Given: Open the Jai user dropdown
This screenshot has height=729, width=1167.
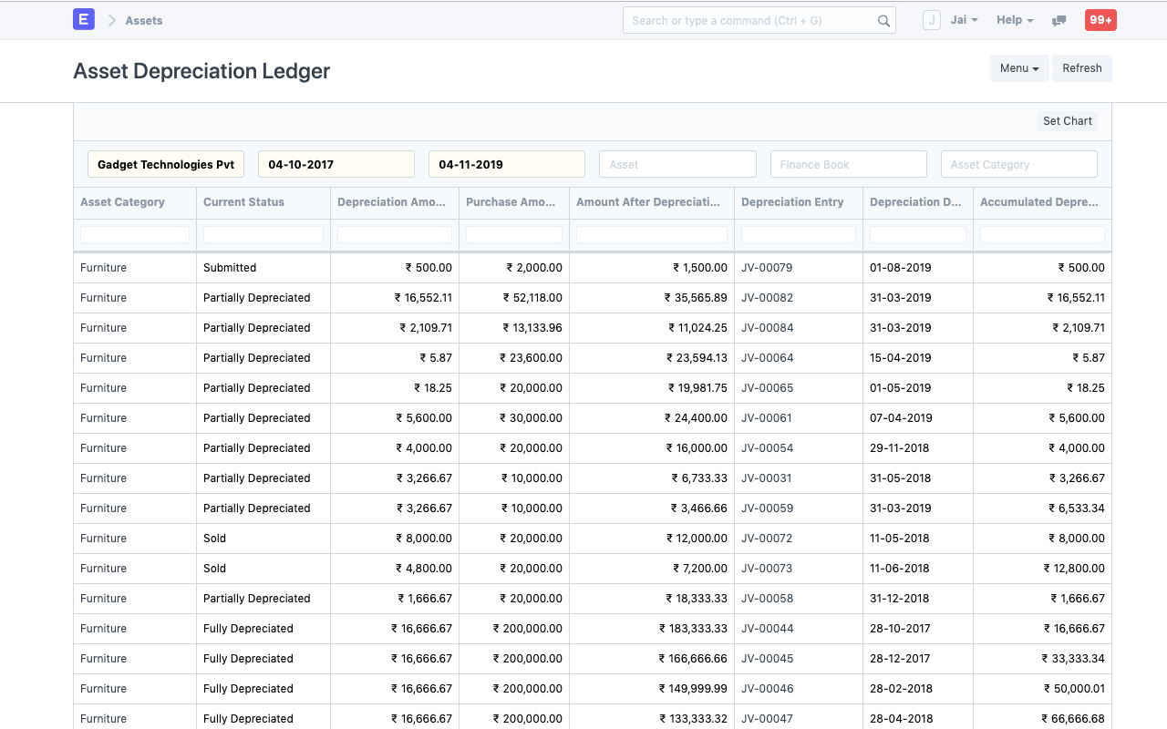Looking at the screenshot, I should [965, 19].
